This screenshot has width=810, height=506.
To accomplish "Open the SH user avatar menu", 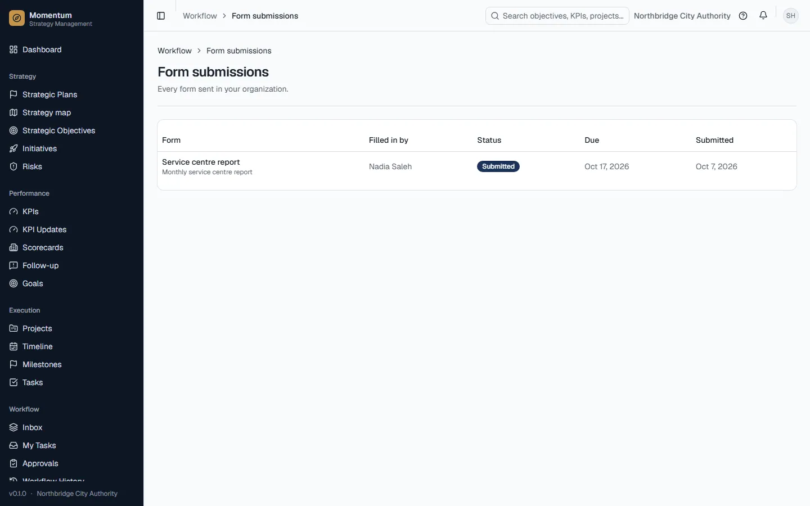I will [791, 16].
